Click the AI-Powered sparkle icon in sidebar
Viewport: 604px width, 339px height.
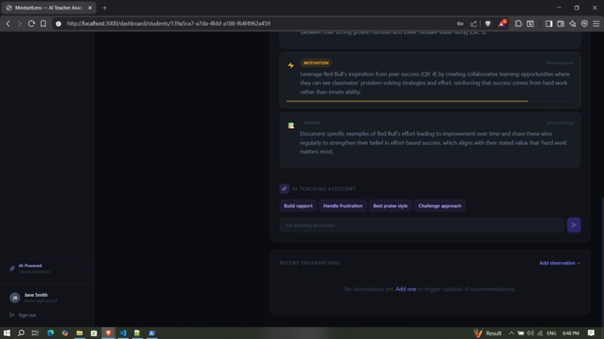point(12,268)
